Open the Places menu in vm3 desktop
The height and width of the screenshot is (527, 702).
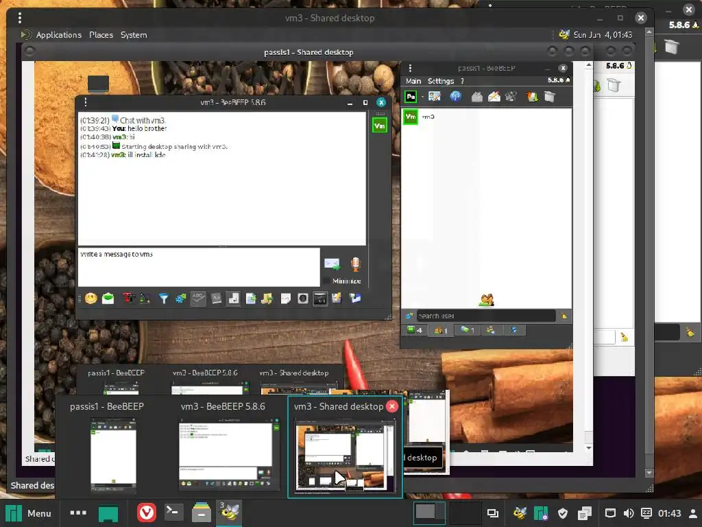pos(101,35)
